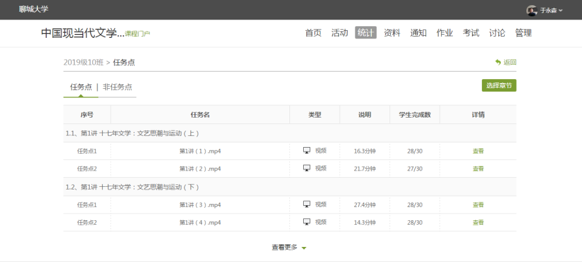Expand list with 查看更多
Viewport: 582px width, 262px height.
289,248
